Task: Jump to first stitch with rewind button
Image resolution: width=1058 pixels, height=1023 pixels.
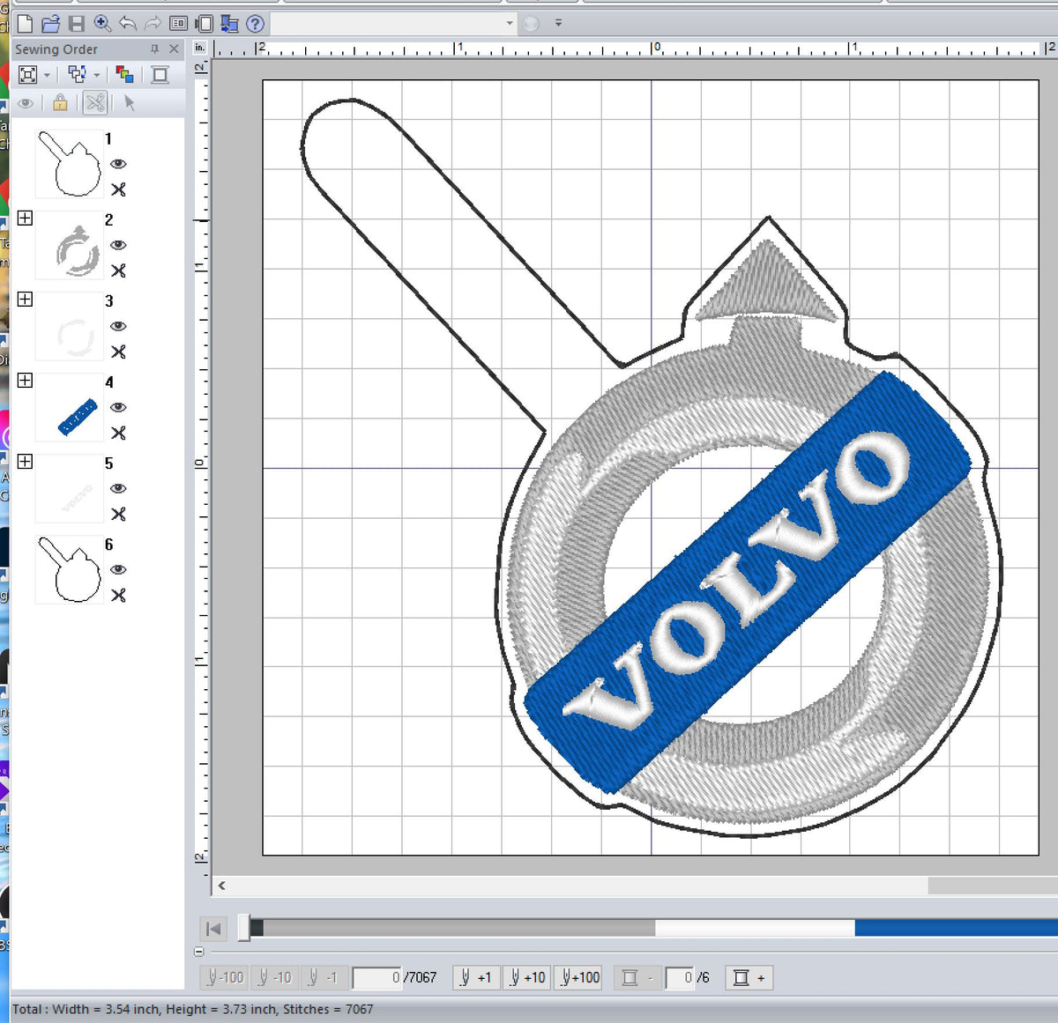Action: (212, 928)
